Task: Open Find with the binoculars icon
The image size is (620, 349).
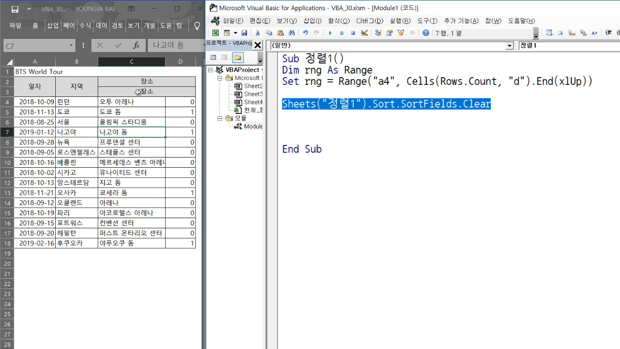Action: [x=292, y=33]
